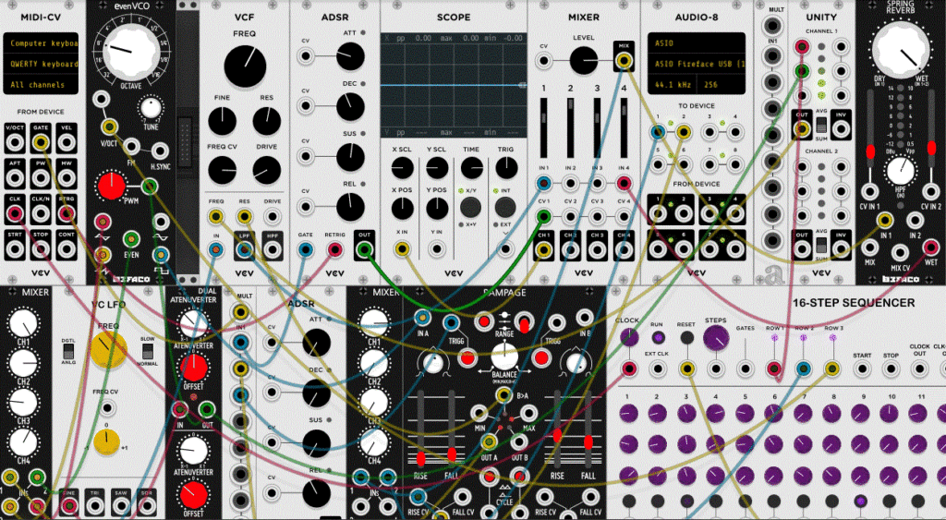Click the MIDI-CV RTRG output jack
The width and height of the screenshot is (946, 520).
coord(67,213)
